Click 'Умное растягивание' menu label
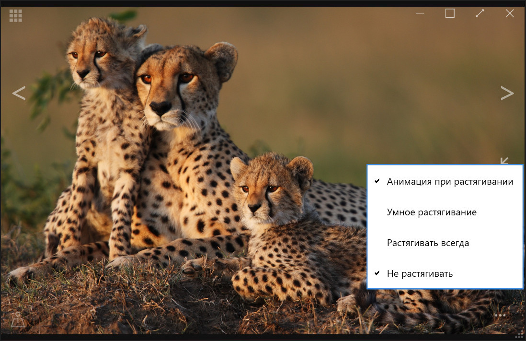Screen dimensions: 526x341 (432, 212)
